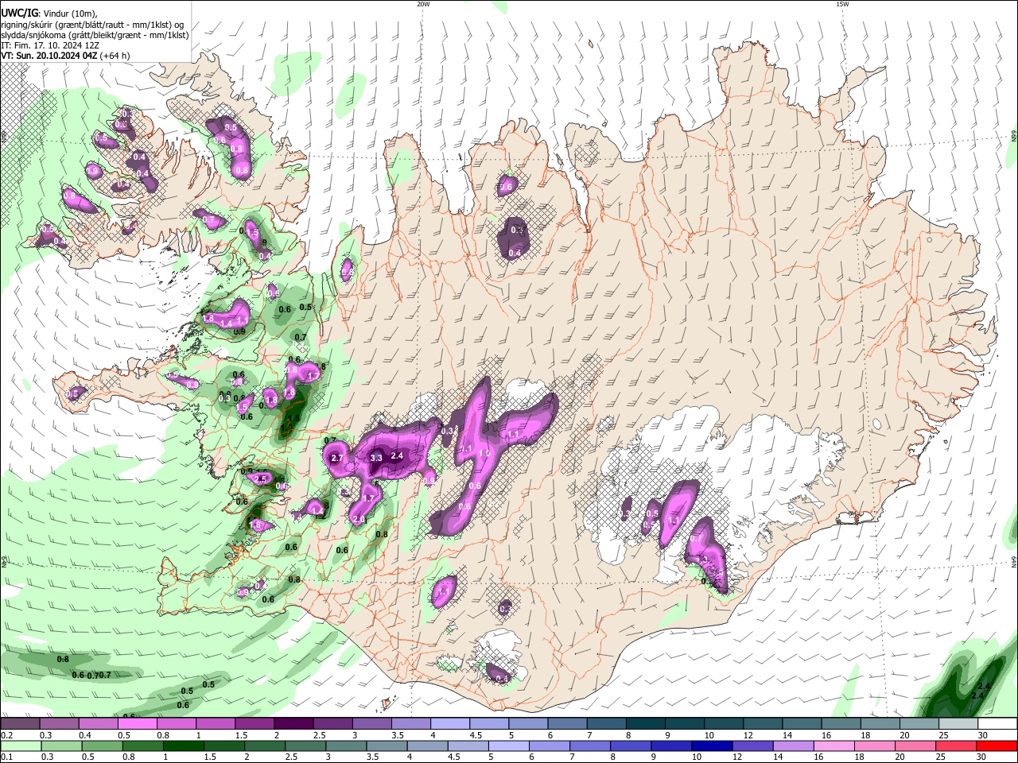Select the dark blue 10 swatch in lower scale
The width and height of the screenshot is (1018, 763).
[x=710, y=746]
